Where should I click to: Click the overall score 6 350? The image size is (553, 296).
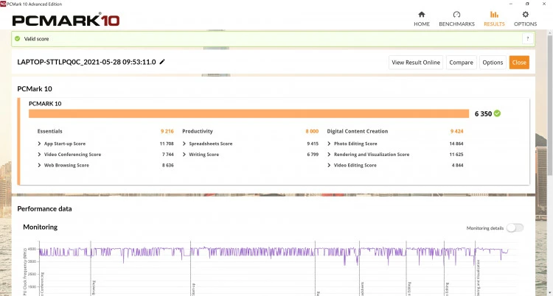(483, 113)
